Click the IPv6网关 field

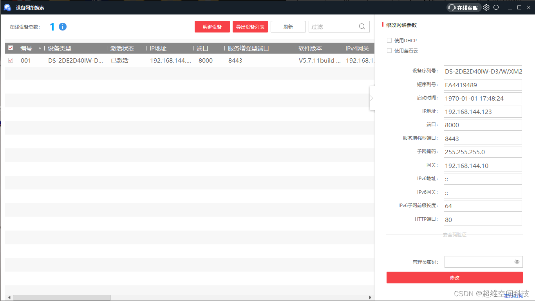(483, 193)
